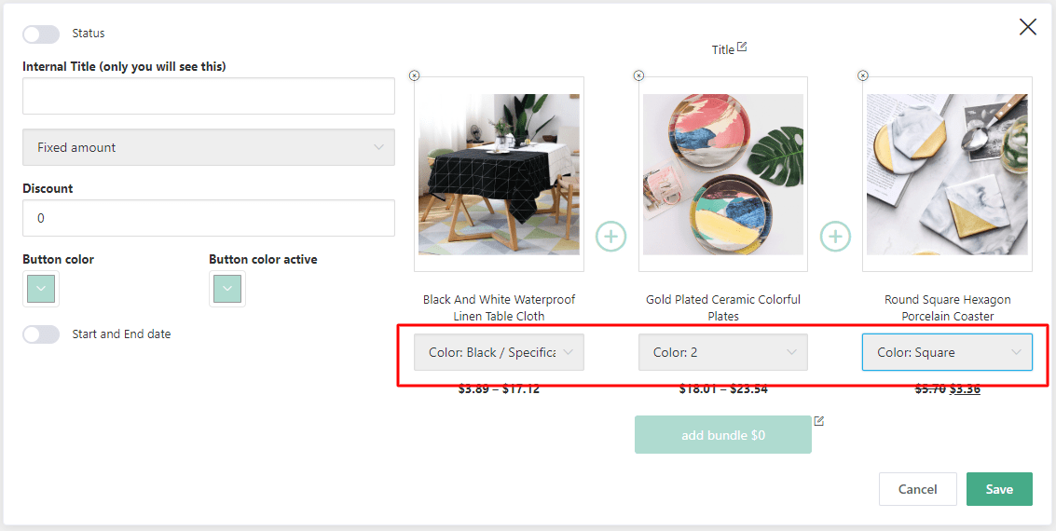The width and height of the screenshot is (1056, 531).
Task: Edit the bundle Title with the pencil icon
Action: pos(742,47)
